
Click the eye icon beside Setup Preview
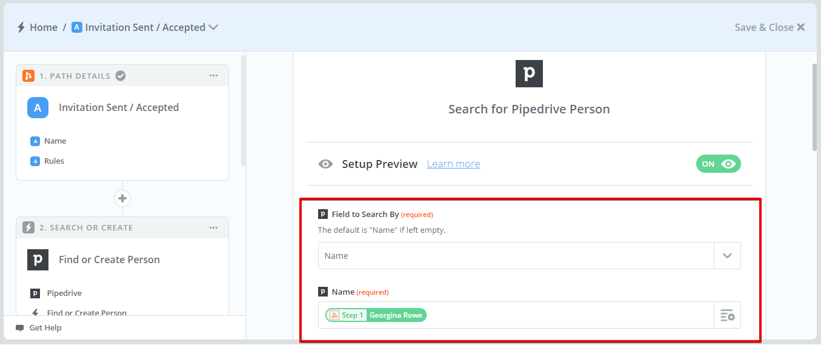point(326,164)
